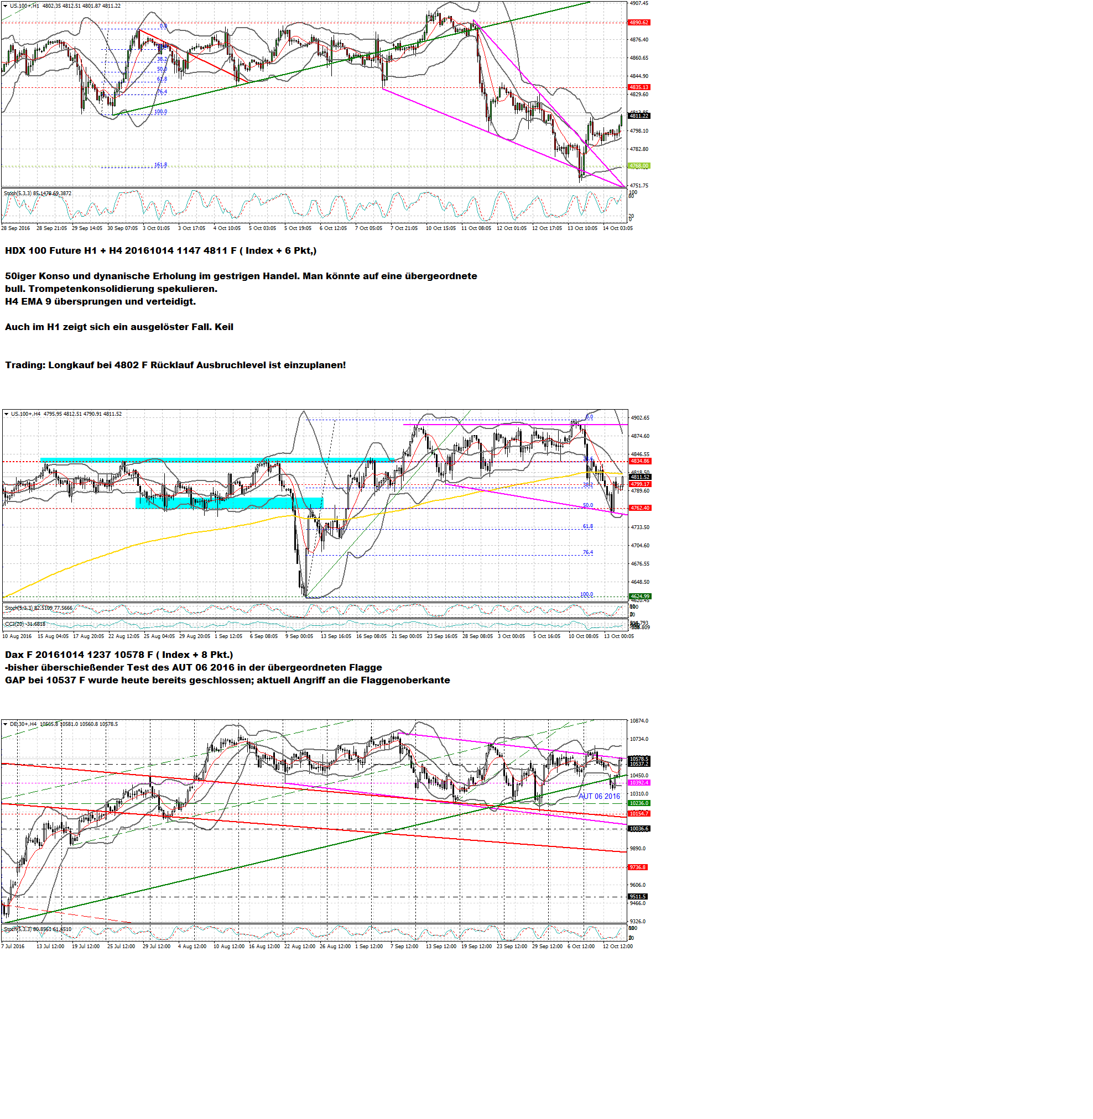
Task: Click the 14 Oct 03:05 time axis label
Action: click(x=618, y=228)
